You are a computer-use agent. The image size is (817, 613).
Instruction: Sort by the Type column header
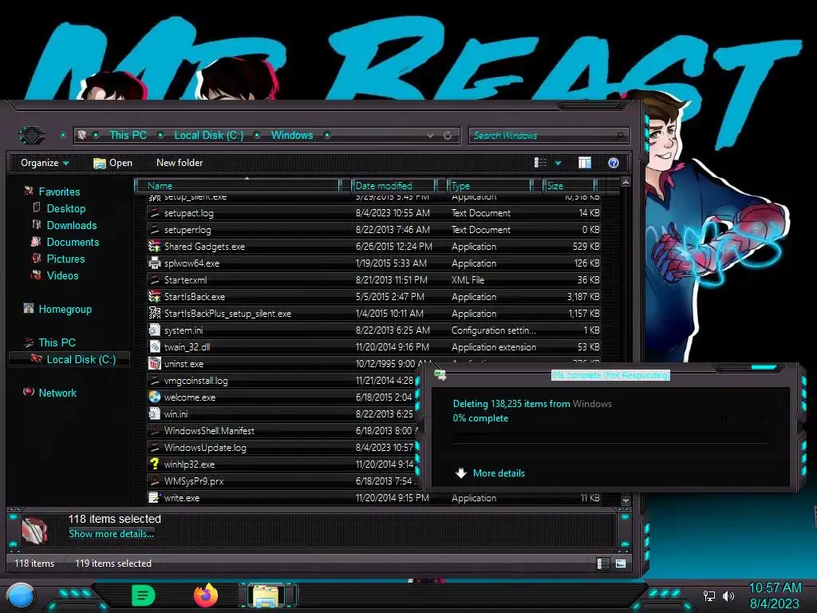489,185
